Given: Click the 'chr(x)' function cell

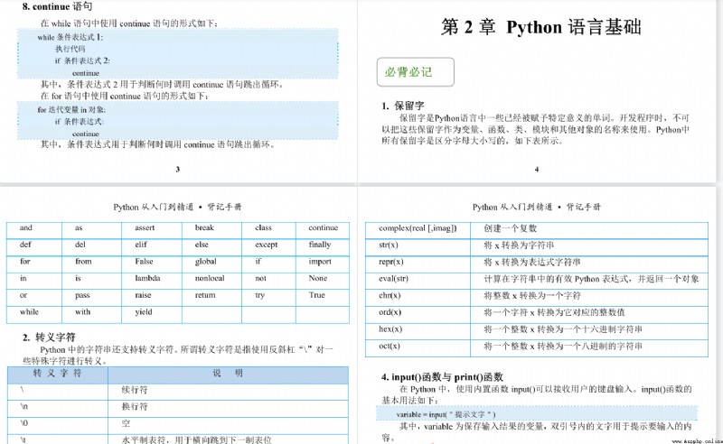Looking at the screenshot, I should coord(418,299).
